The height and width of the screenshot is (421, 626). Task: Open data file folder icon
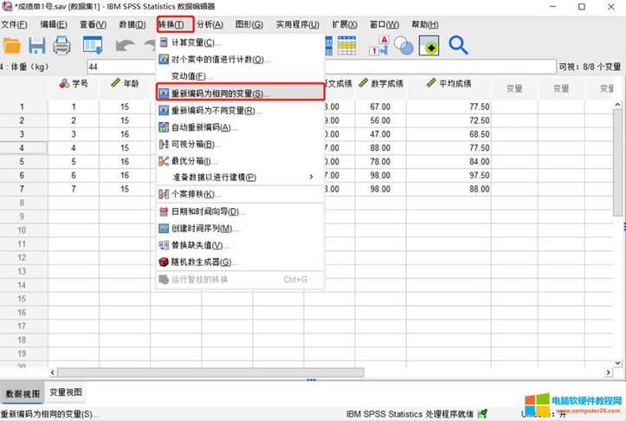click(x=12, y=46)
